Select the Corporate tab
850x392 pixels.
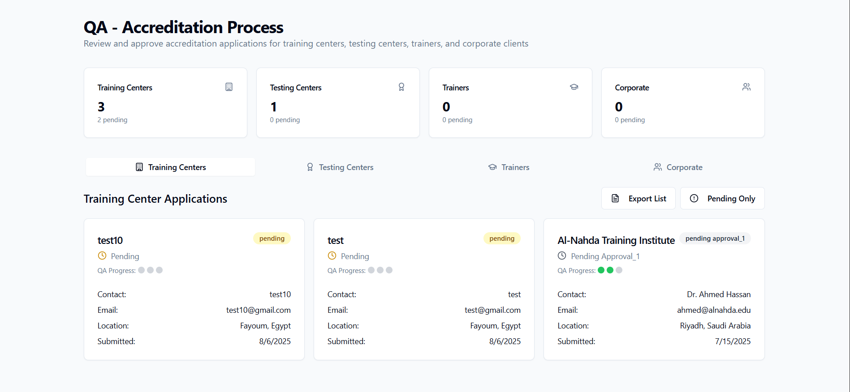677,167
